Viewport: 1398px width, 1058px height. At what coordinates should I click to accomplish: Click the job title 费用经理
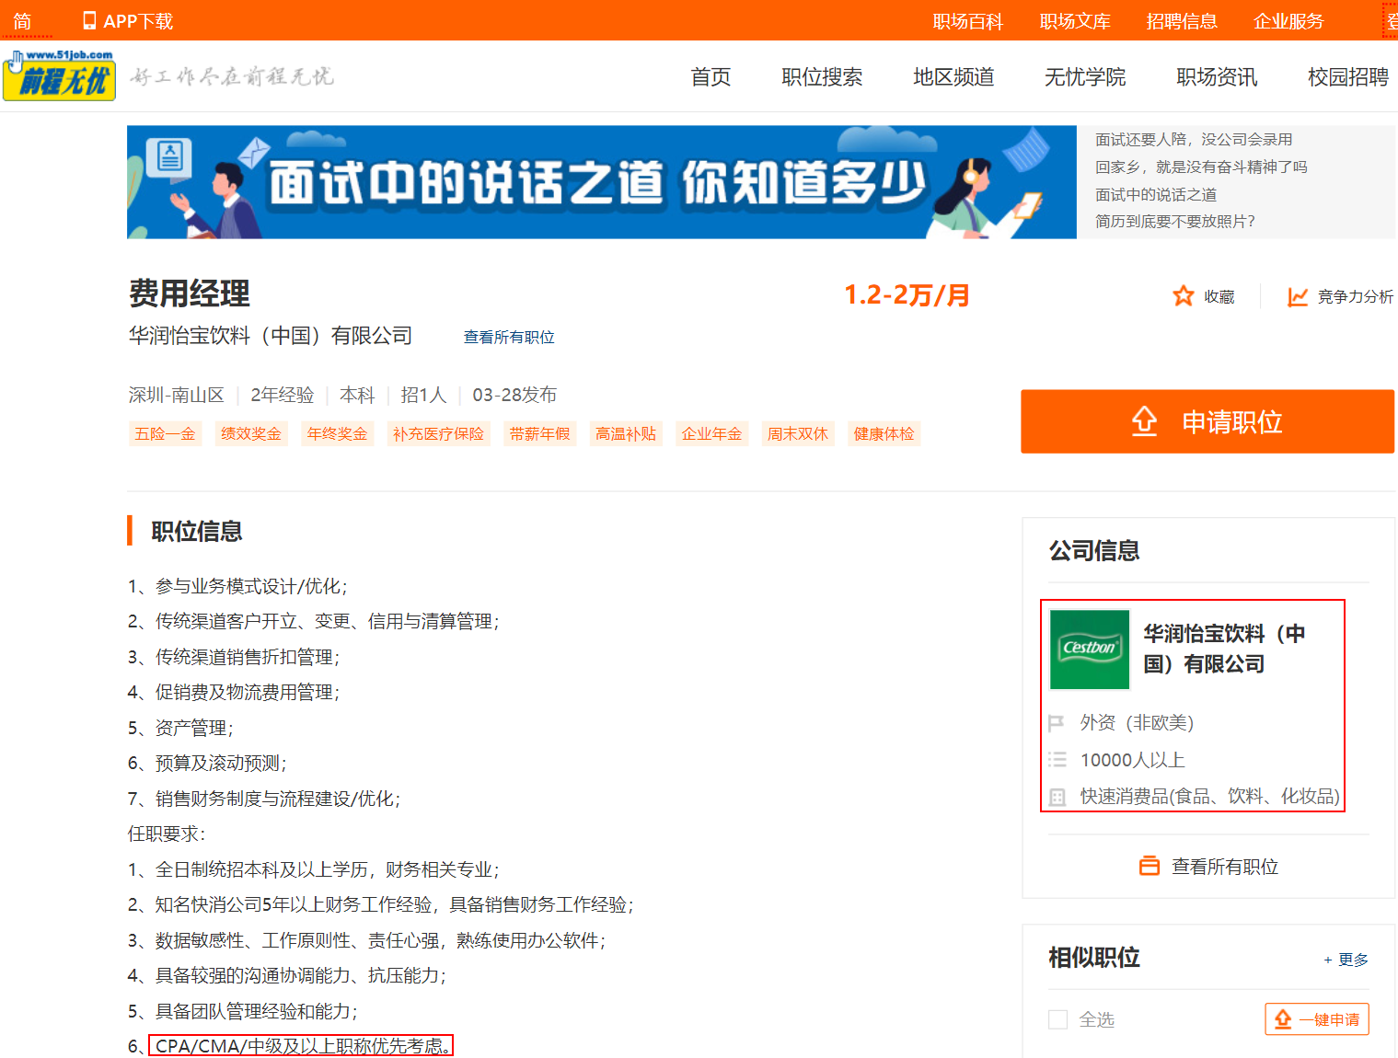tap(190, 293)
